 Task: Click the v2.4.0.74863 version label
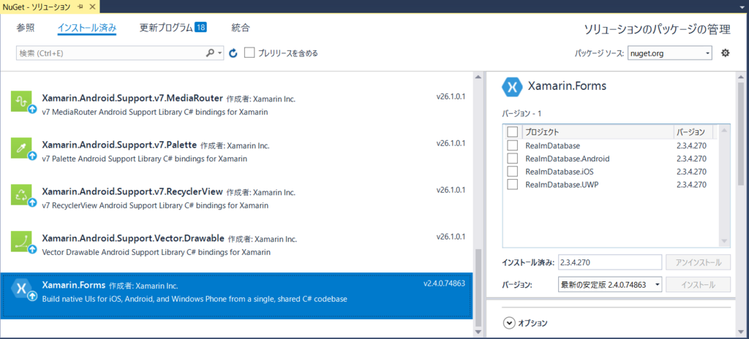[444, 283]
